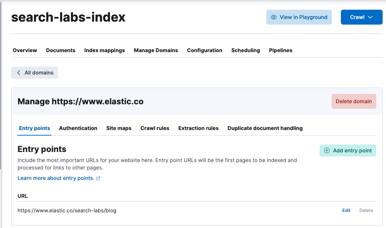Click the back chevron beside All domains
This screenshot has height=228, width=386.
click(x=19, y=73)
